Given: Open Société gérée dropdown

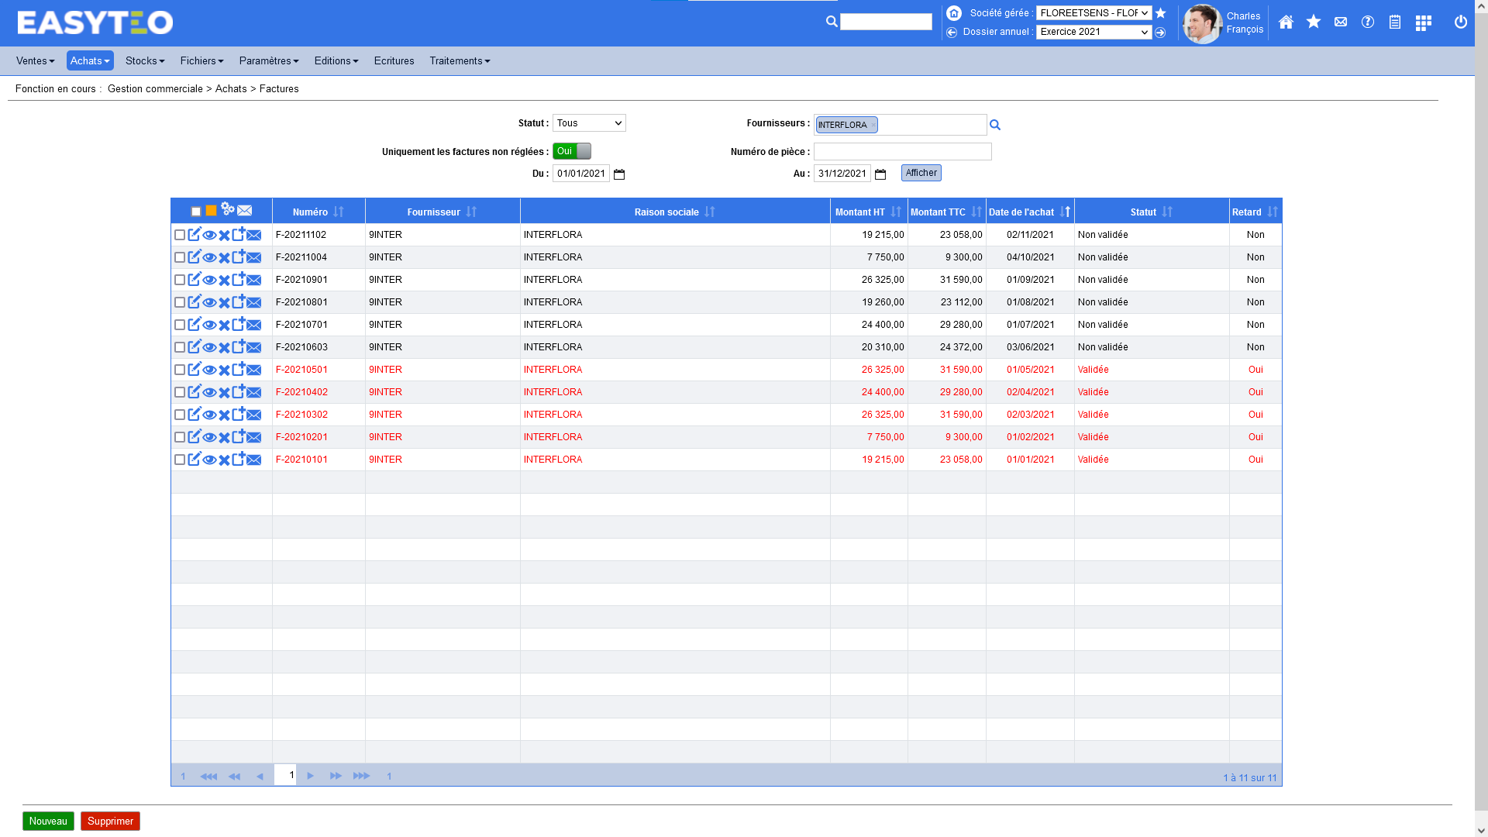Looking at the screenshot, I should tap(1094, 13).
